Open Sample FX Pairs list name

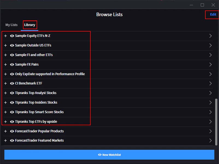[27, 65]
